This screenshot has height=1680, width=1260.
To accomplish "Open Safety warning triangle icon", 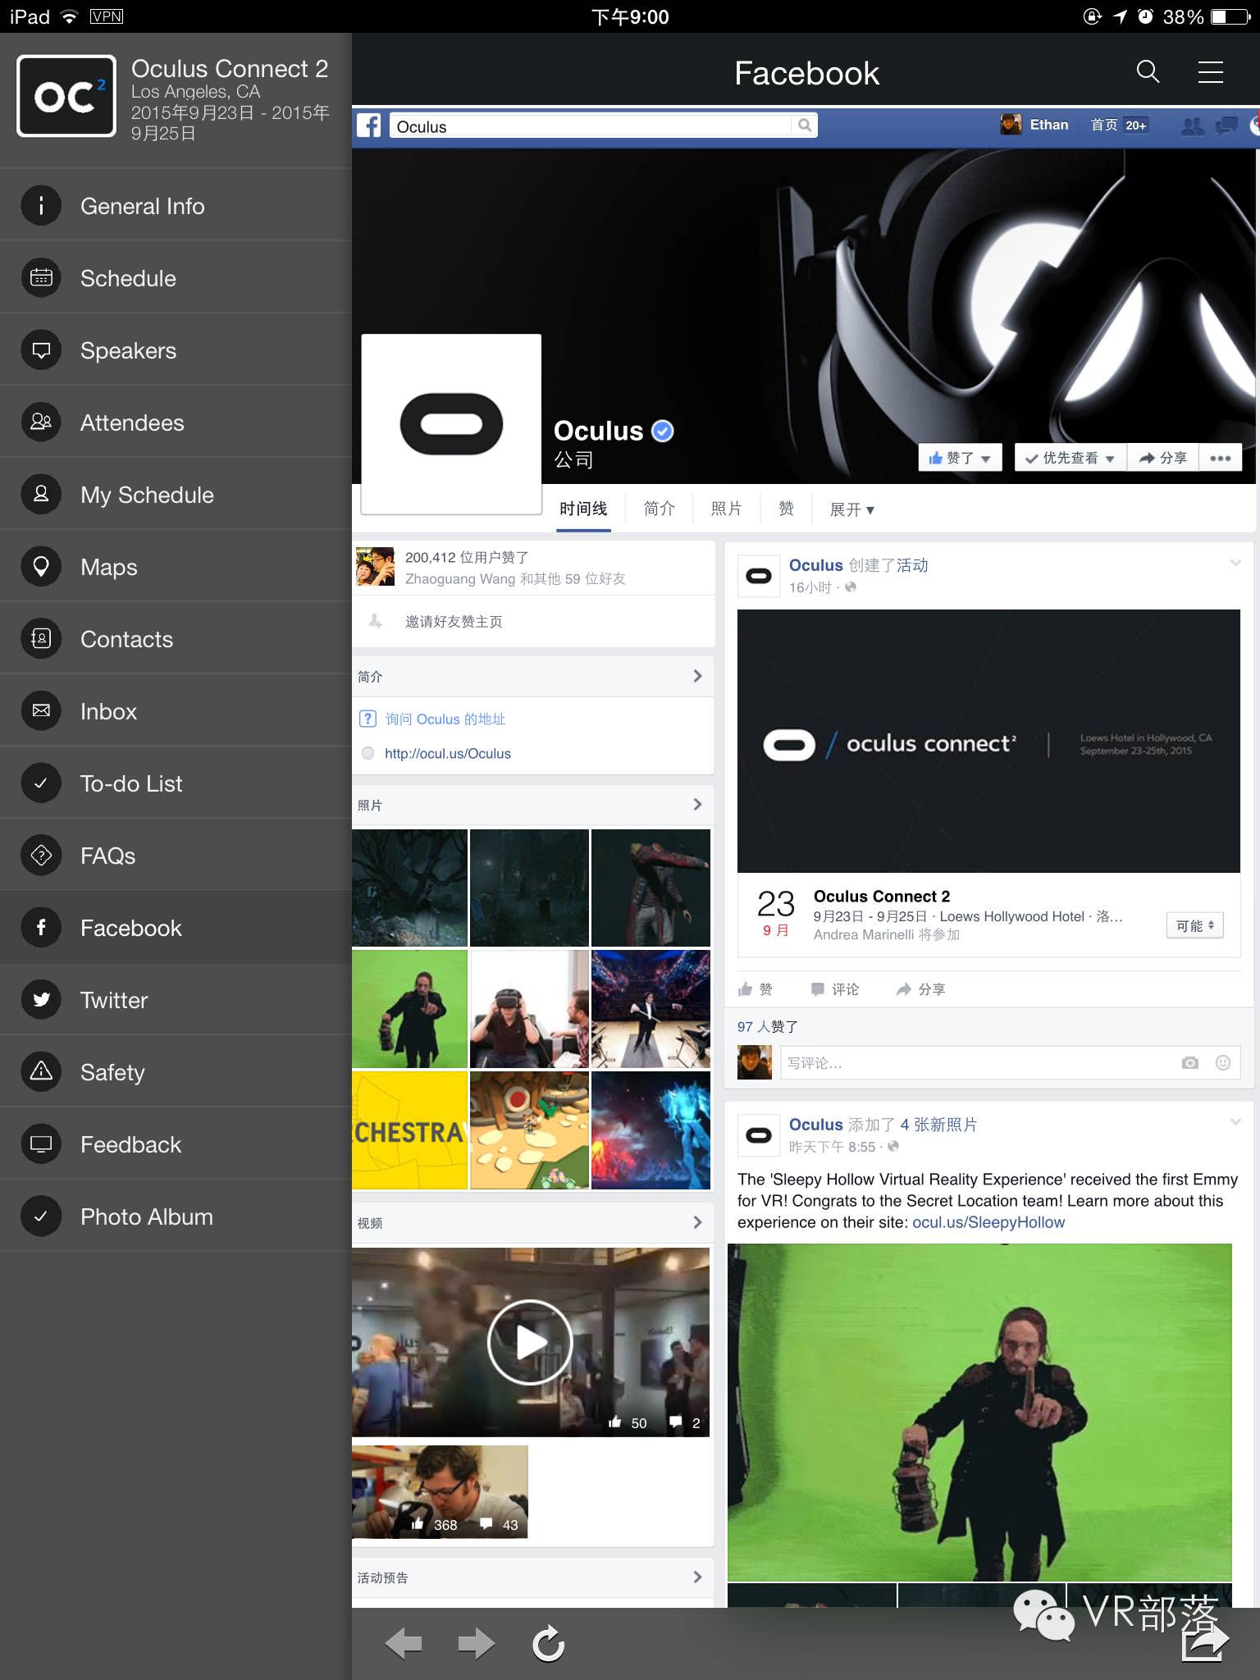I will click(41, 1072).
